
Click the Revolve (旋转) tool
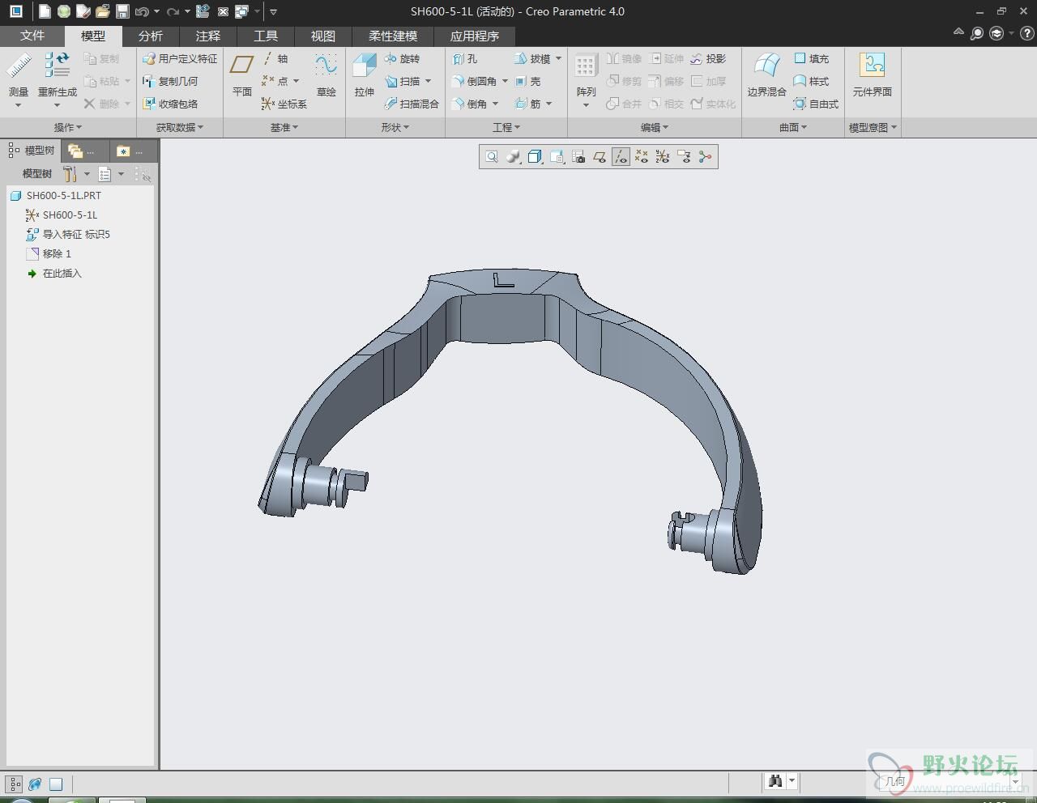coord(403,58)
